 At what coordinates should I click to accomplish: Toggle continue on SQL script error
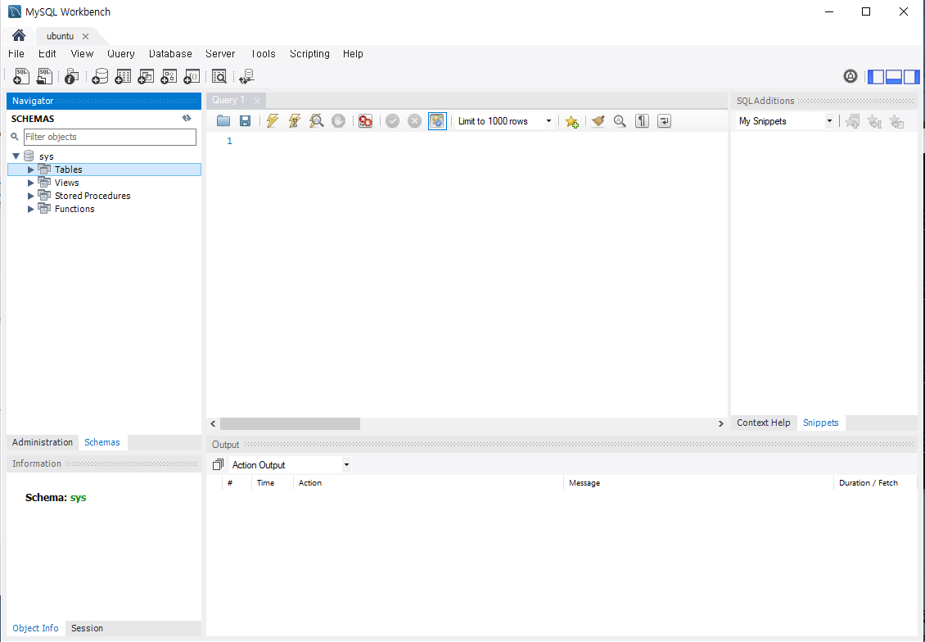tap(365, 121)
